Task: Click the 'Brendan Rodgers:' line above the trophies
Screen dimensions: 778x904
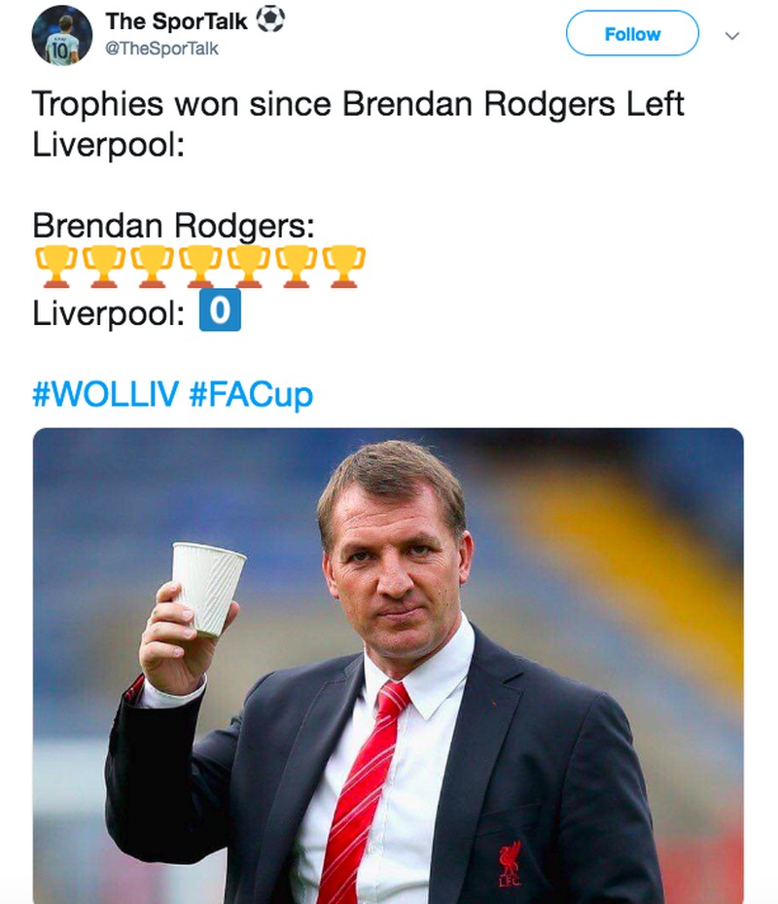Action: pyautogui.click(x=173, y=225)
